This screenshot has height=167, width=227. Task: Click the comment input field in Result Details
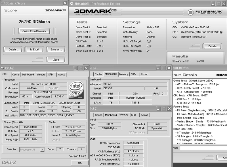click(203, 148)
